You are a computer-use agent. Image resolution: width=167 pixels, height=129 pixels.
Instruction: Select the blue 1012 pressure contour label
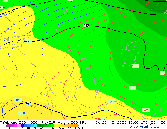click(x=18, y=100)
